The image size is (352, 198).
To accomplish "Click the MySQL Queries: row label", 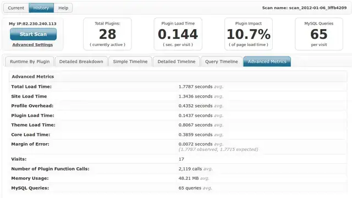I will [30, 188].
